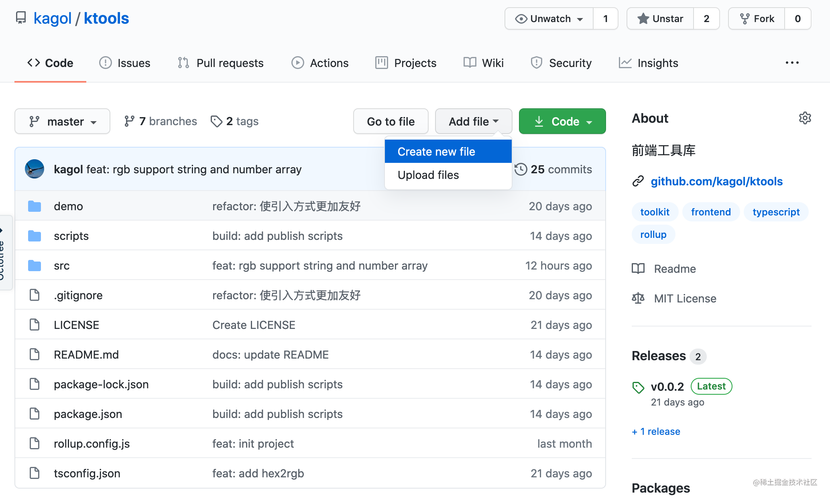View the MIT License details
This screenshot has height=499, width=830.
click(674, 298)
